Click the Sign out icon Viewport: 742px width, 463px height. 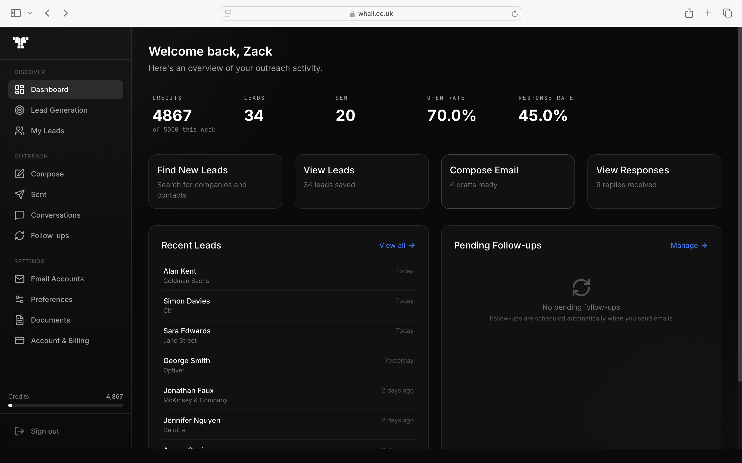pyautogui.click(x=19, y=431)
